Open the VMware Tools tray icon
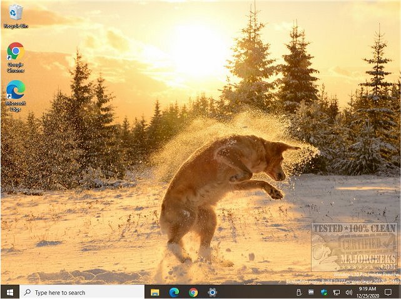Viewport: 401px width, 299px height. coord(311,292)
